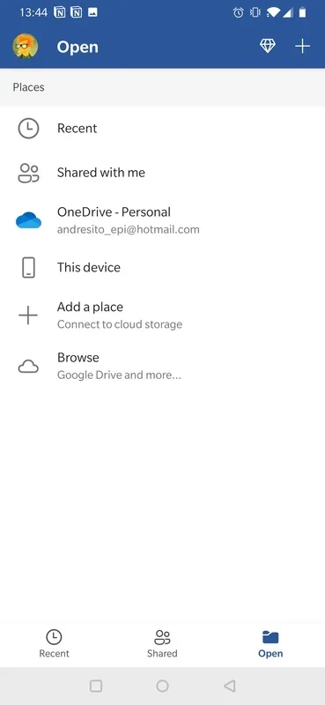Open the premium diamond icon
The width and height of the screenshot is (325, 705).
click(x=268, y=46)
